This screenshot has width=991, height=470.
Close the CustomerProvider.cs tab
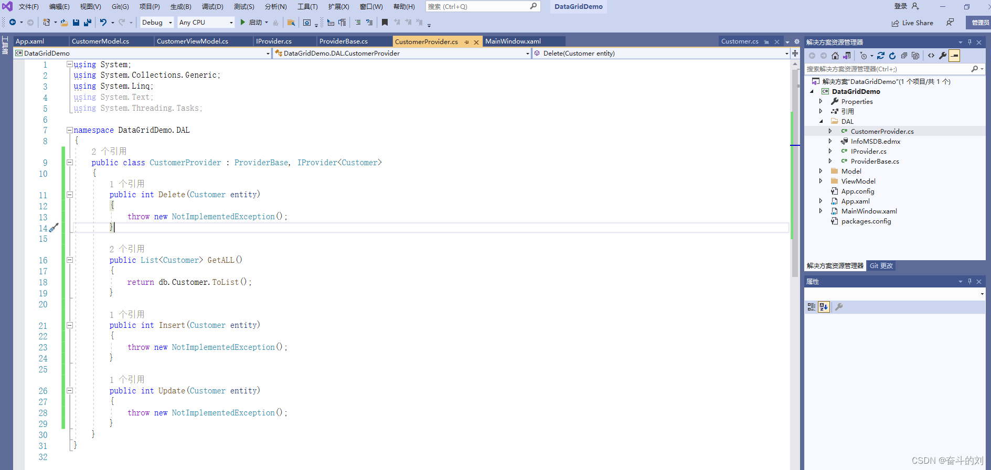[476, 42]
